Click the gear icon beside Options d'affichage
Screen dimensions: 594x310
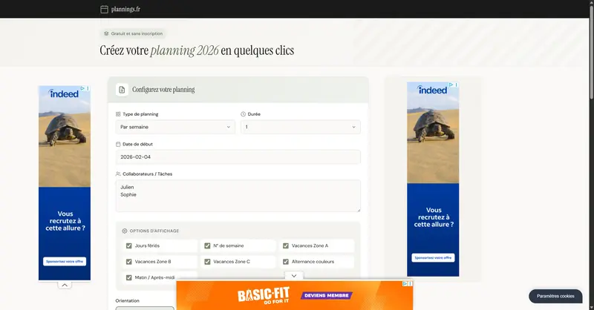tap(125, 231)
